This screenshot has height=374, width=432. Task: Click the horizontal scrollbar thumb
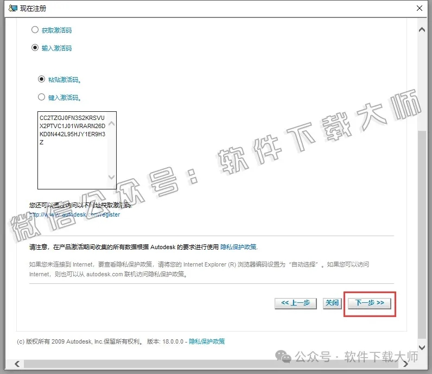[211, 364]
